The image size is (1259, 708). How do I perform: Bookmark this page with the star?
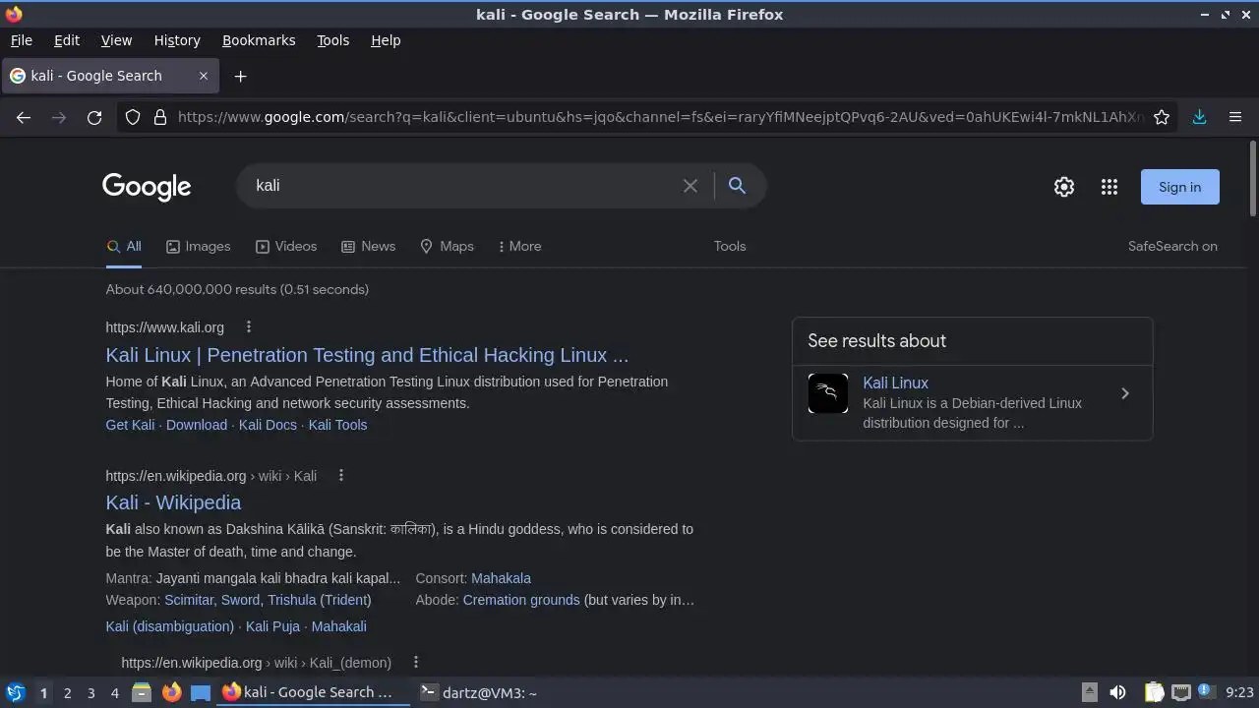[x=1162, y=117]
